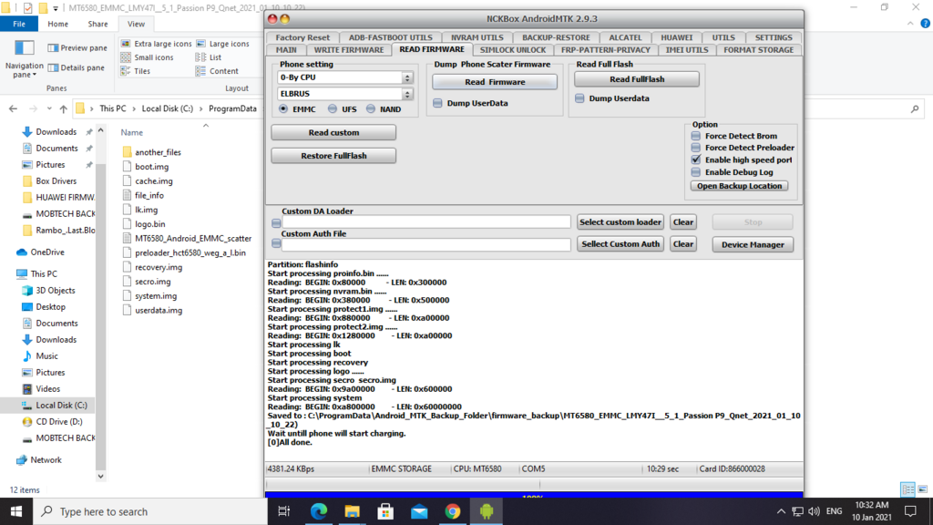Toggle the Custom DA Loader checkbox

coord(276,222)
